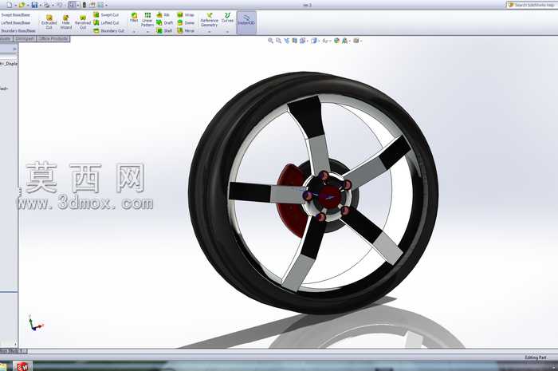The height and width of the screenshot is (371, 558).
Task: Click the Zoom to Area icon
Action: click(278, 41)
